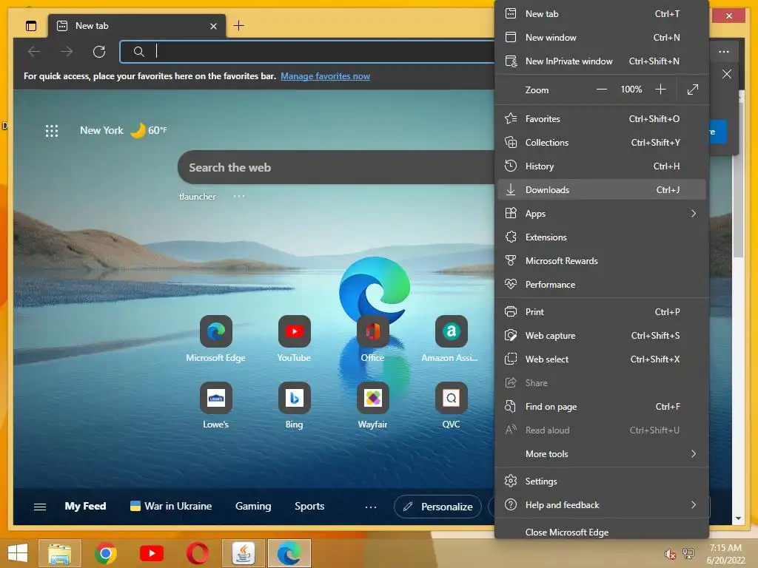This screenshot has width=758, height=568.
Task: Switch to the My Feed tab
Action: 86,506
